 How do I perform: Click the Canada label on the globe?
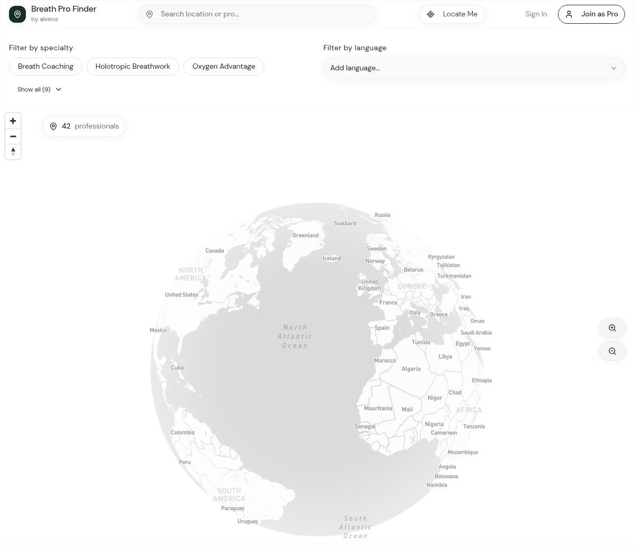coord(215,251)
